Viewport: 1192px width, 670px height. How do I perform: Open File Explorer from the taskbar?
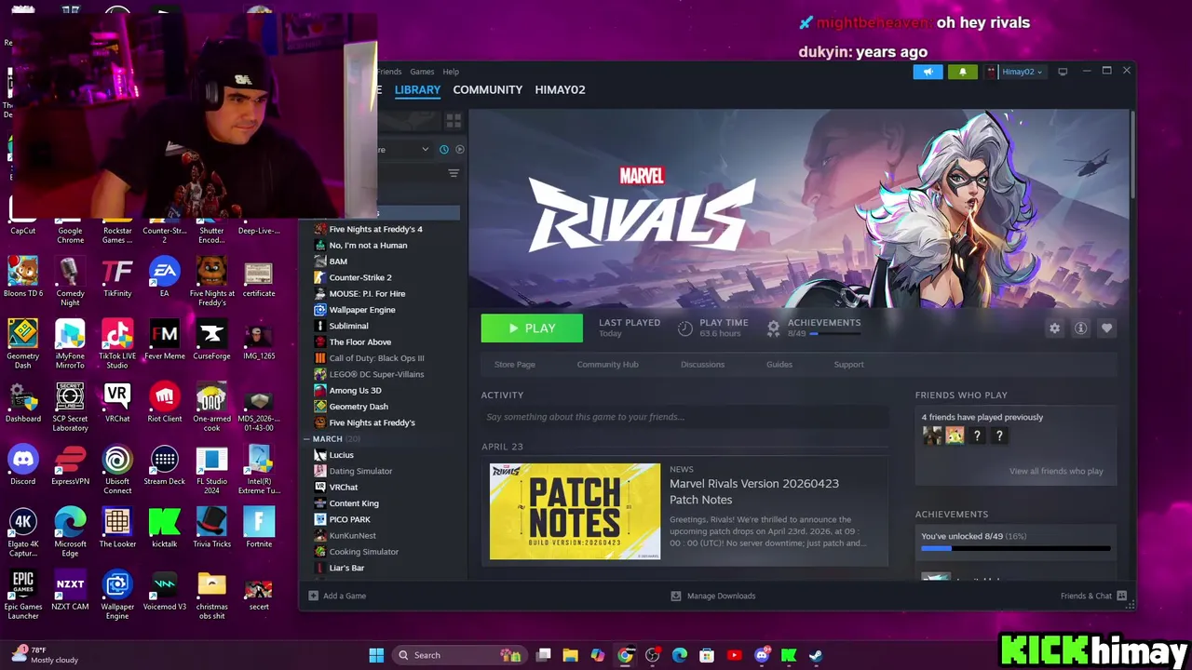pyautogui.click(x=570, y=655)
